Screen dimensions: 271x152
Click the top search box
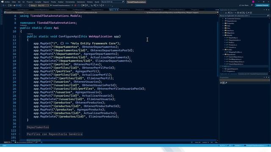click(113, 2)
